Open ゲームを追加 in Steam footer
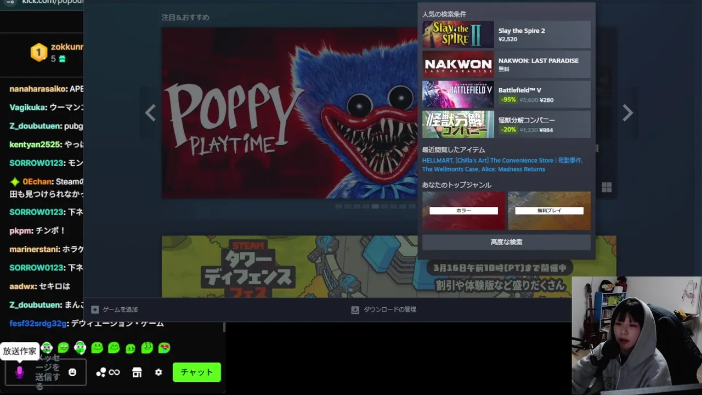 115,309
